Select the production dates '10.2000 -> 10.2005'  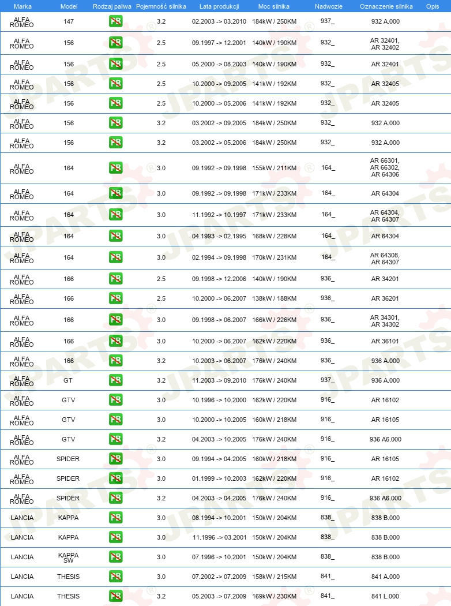[x=219, y=420]
